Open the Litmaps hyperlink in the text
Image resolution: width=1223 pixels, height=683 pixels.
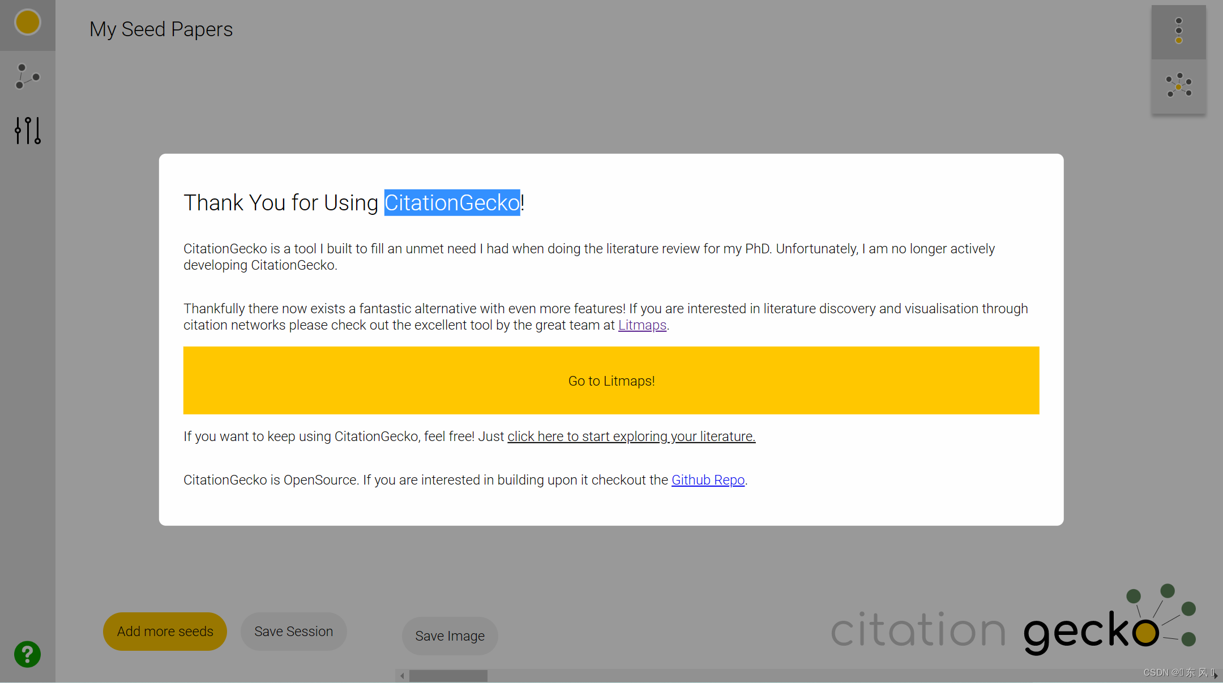pos(642,325)
